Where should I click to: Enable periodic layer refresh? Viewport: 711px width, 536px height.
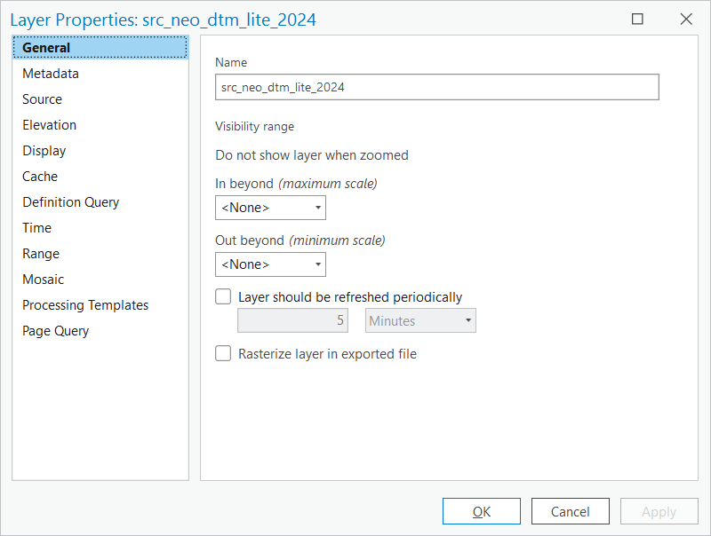point(223,296)
